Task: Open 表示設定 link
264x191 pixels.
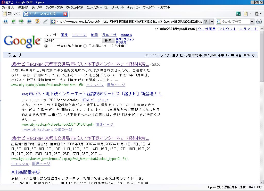Action: (x=121, y=42)
